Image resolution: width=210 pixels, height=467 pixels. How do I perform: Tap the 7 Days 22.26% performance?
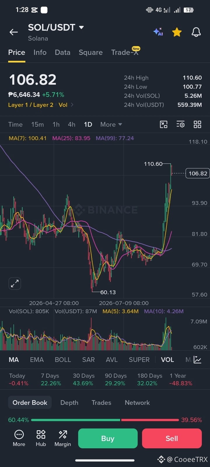[x=51, y=379]
